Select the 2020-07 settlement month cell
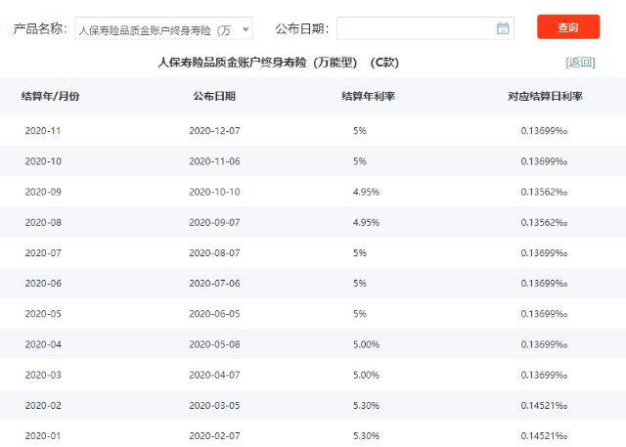The width and height of the screenshot is (626, 447). click(43, 253)
